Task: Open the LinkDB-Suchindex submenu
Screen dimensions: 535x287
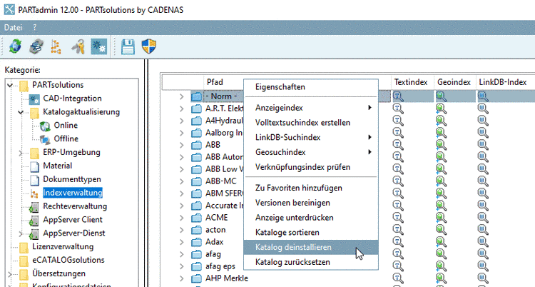Action: click(x=311, y=137)
